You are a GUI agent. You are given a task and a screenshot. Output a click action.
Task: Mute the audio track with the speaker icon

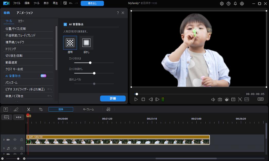pyautogui.click(x=15, y=148)
